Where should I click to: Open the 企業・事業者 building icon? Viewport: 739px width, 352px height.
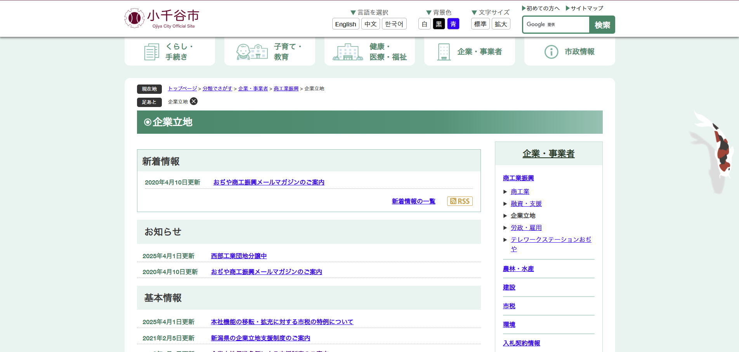pyautogui.click(x=444, y=52)
